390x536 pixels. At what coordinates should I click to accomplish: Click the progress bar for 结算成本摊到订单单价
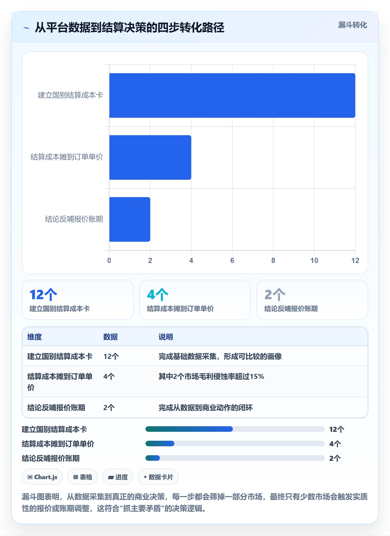pos(235,444)
